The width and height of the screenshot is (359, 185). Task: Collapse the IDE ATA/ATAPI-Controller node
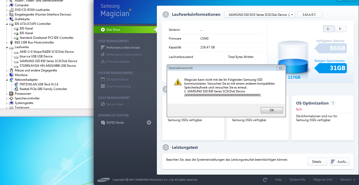pos(7,24)
